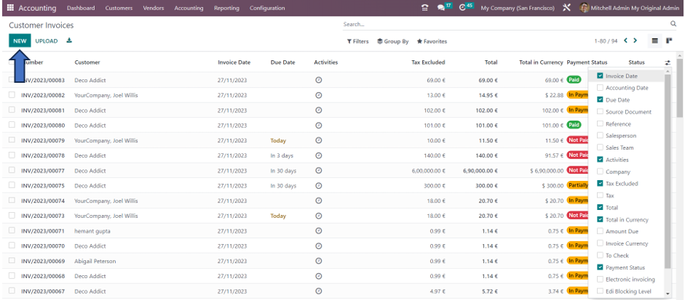This screenshot has height=300, width=685.
Task: Expand the Filters dropdown
Action: coord(357,41)
